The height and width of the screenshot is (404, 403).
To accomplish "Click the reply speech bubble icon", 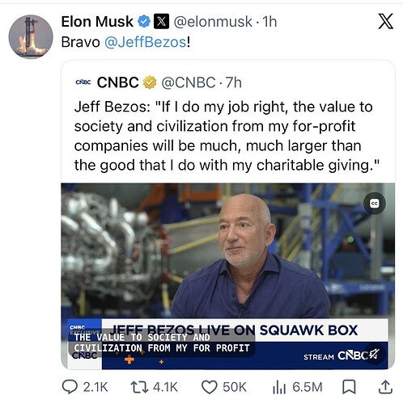I will tap(70, 387).
